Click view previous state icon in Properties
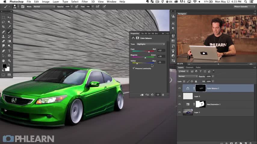 tap(147, 95)
